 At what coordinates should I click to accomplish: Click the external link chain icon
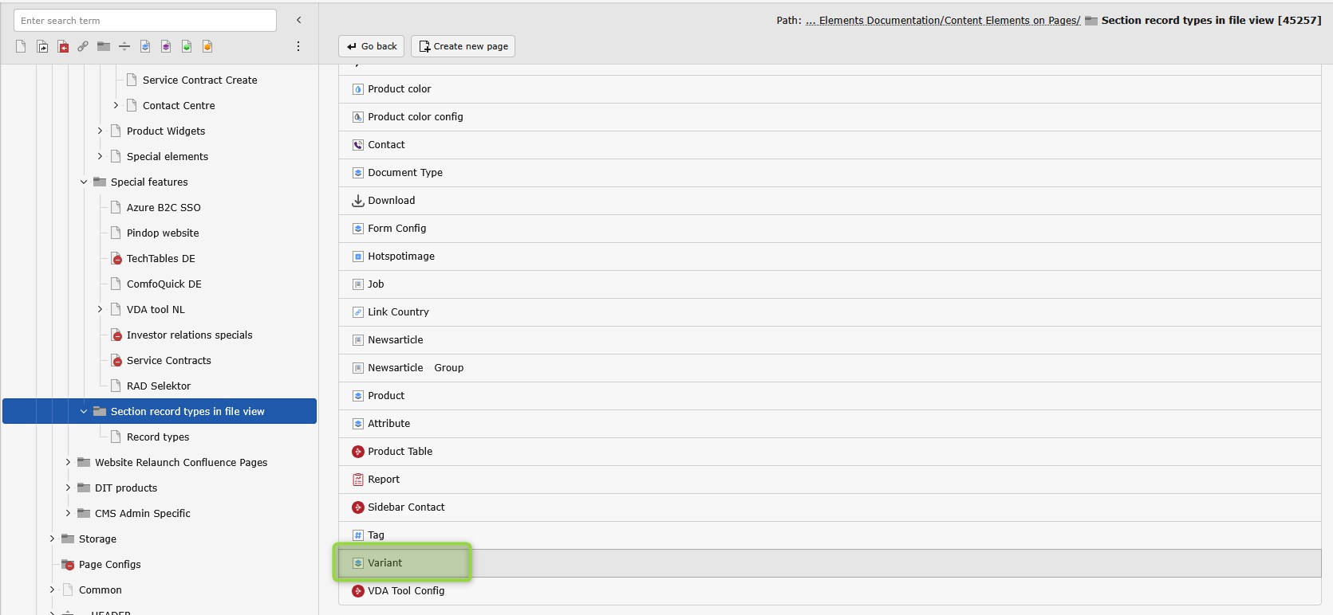[83, 47]
